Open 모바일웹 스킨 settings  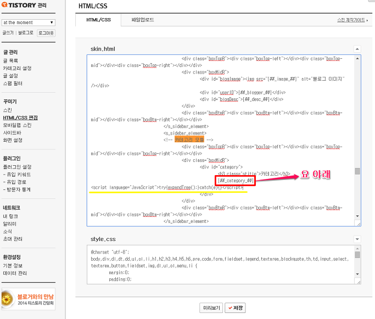pos(17,125)
